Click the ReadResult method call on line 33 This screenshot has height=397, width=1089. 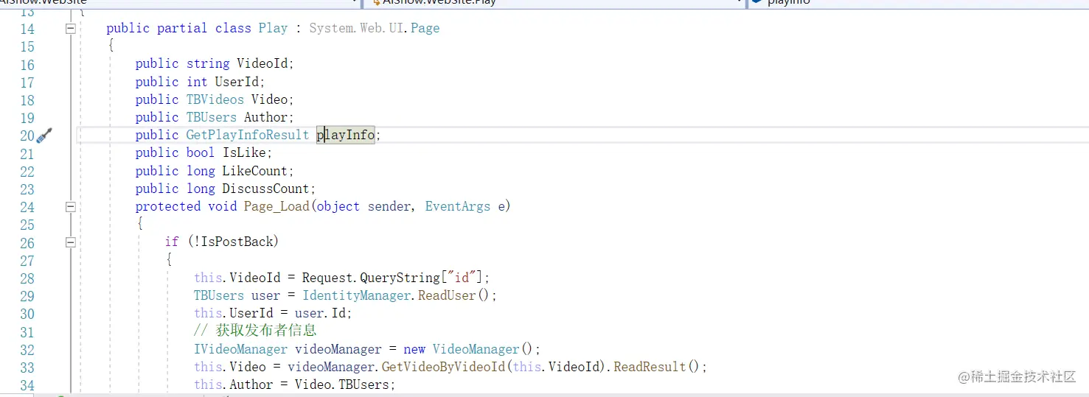tap(650, 367)
